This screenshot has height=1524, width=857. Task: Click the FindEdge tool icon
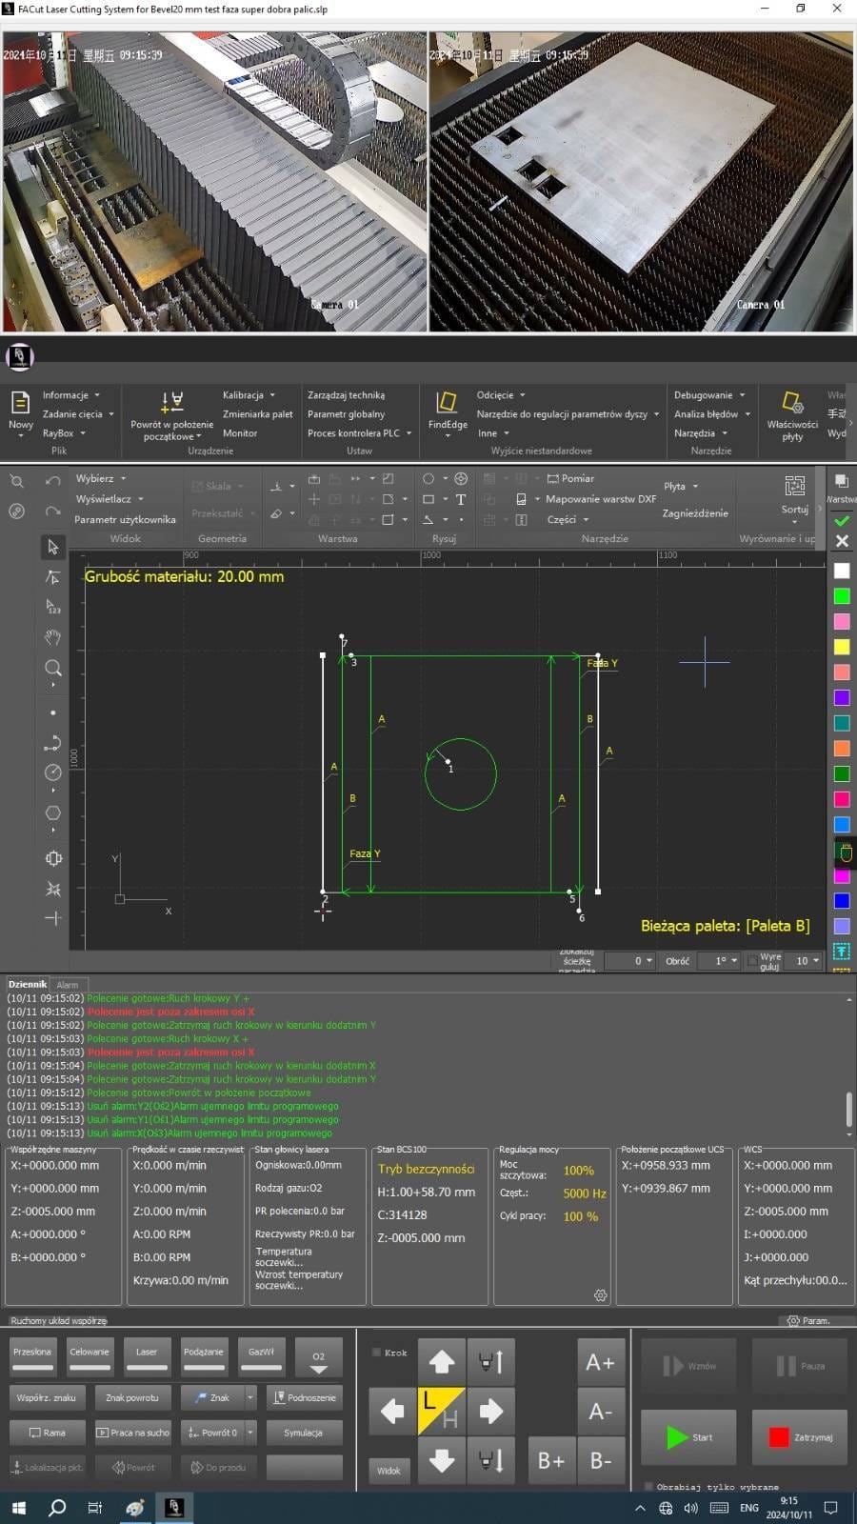point(446,403)
